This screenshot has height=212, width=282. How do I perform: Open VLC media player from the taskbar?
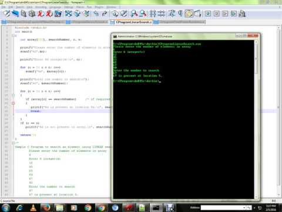click(x=33, y=207)
